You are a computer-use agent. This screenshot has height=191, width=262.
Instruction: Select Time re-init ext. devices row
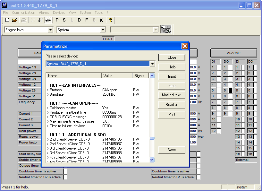[x=97, y=126]
